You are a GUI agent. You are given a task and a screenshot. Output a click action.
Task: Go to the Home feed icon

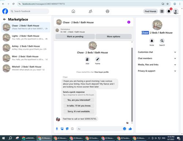73,11
